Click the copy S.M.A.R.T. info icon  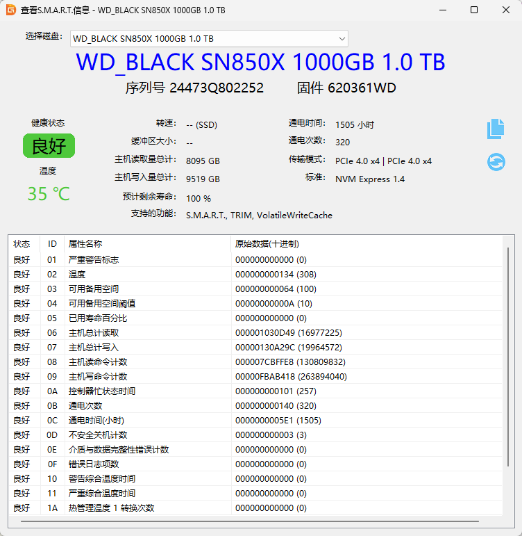496,129
